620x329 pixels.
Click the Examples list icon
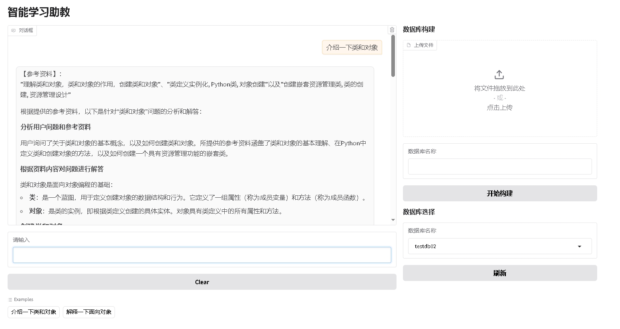10,299
